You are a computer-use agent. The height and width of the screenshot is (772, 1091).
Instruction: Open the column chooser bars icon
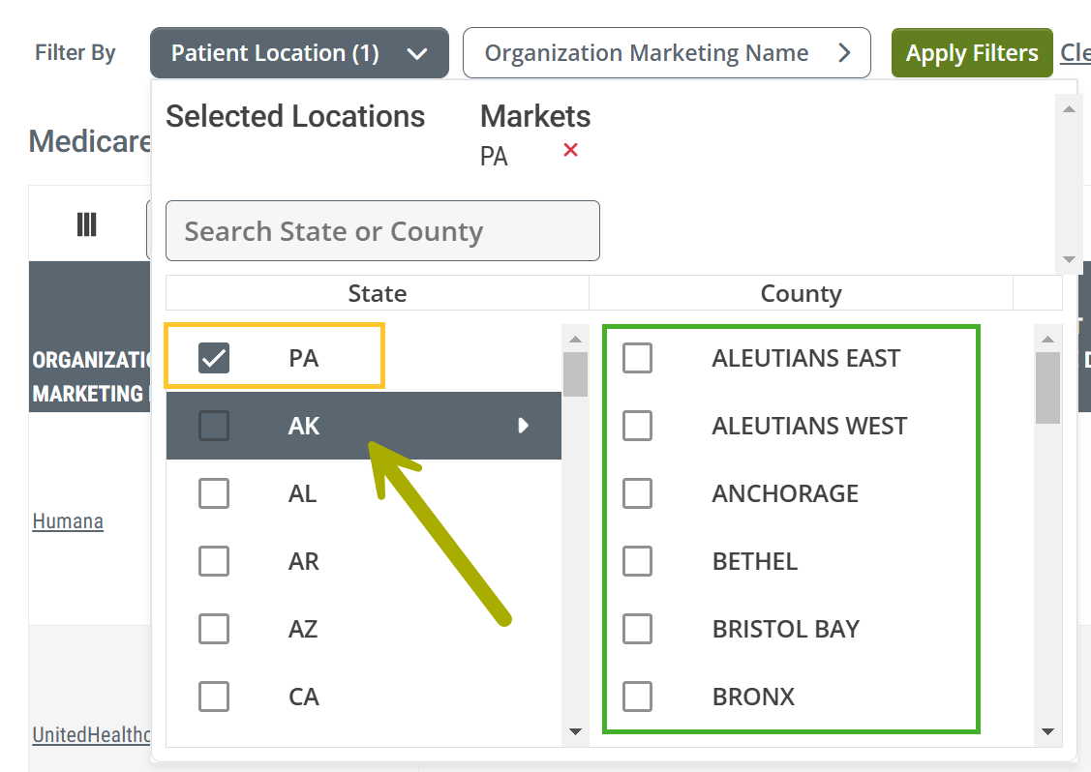(x=86, y=224)
